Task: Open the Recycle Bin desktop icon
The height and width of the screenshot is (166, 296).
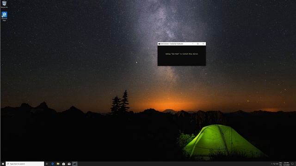Action: click(x=4, y=4)
